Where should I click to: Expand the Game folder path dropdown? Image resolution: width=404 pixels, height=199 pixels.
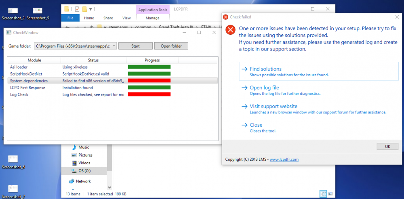(114, 46)
